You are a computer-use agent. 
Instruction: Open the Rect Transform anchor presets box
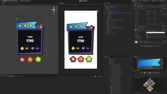[x=137, y=13]
